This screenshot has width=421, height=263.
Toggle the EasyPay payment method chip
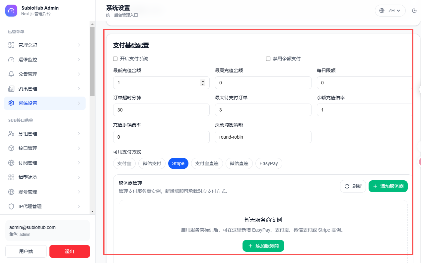(269, 163)
